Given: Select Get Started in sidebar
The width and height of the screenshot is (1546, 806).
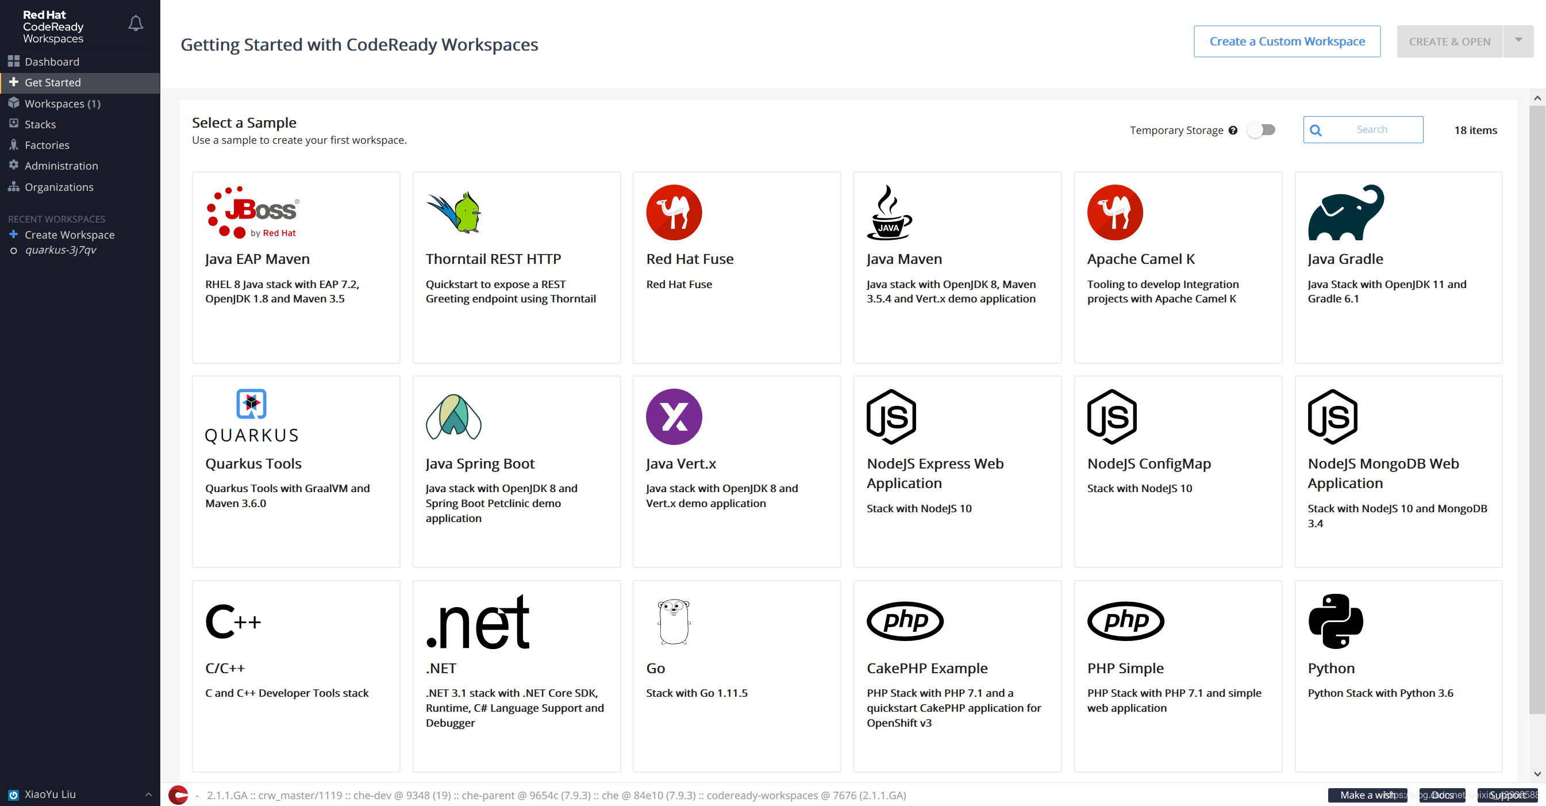Looking at the screenshot, I should (80, 82).
